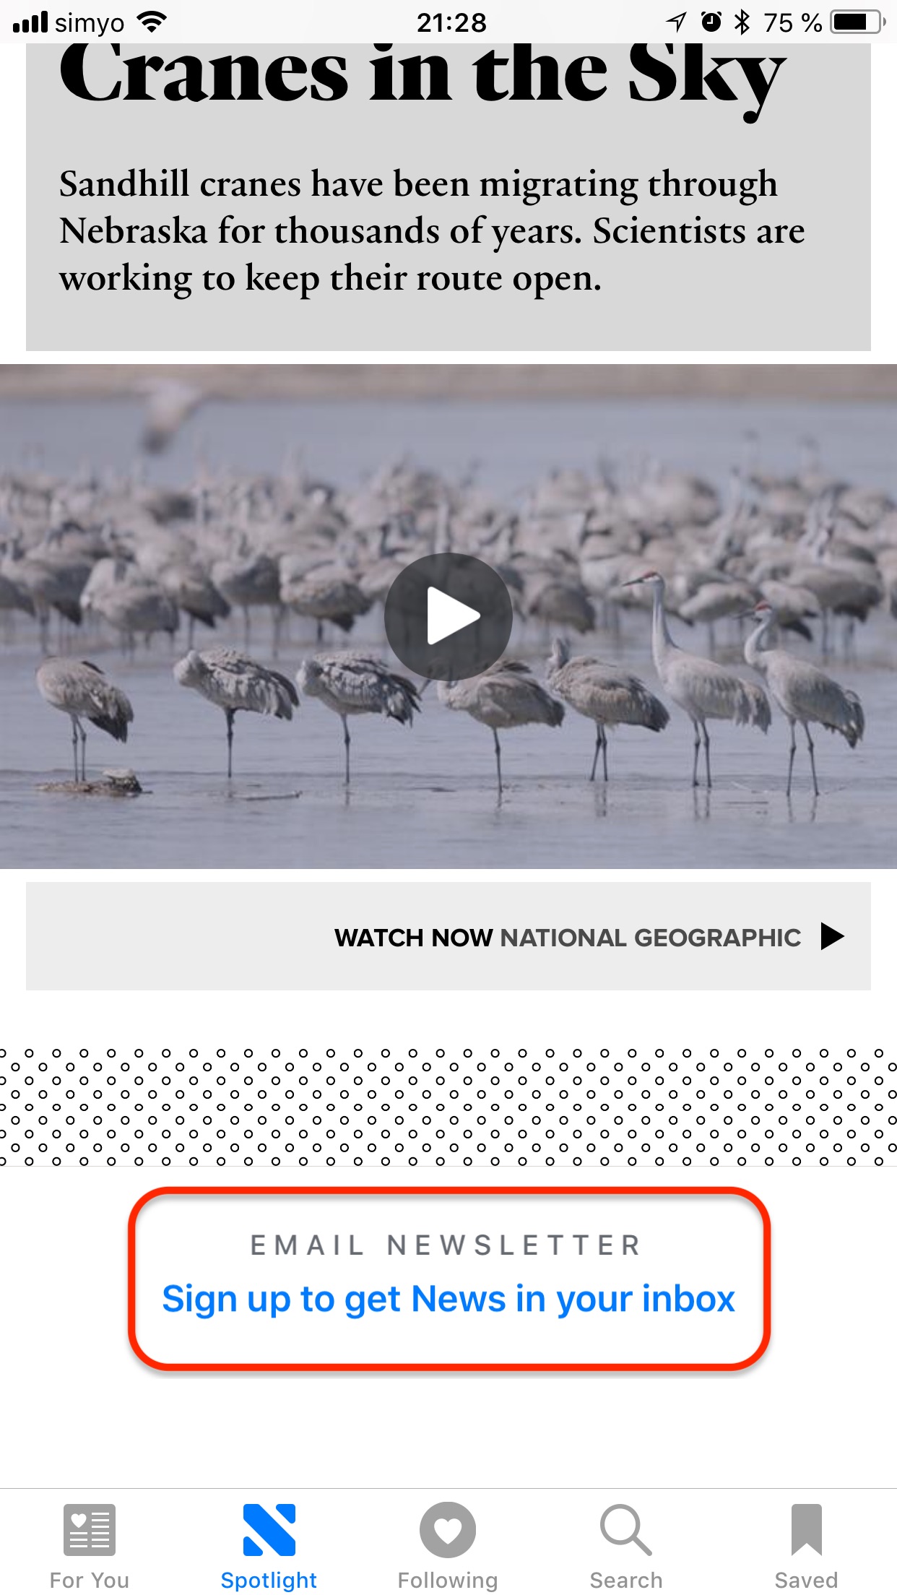
Task: Click Sign up to get News link
Action: pos(448,1299)
